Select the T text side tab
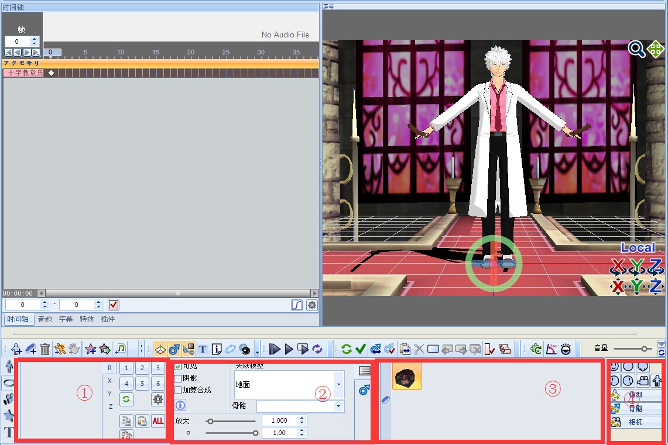The width and height of the screenshot is (668, 445). click(9, 432)
